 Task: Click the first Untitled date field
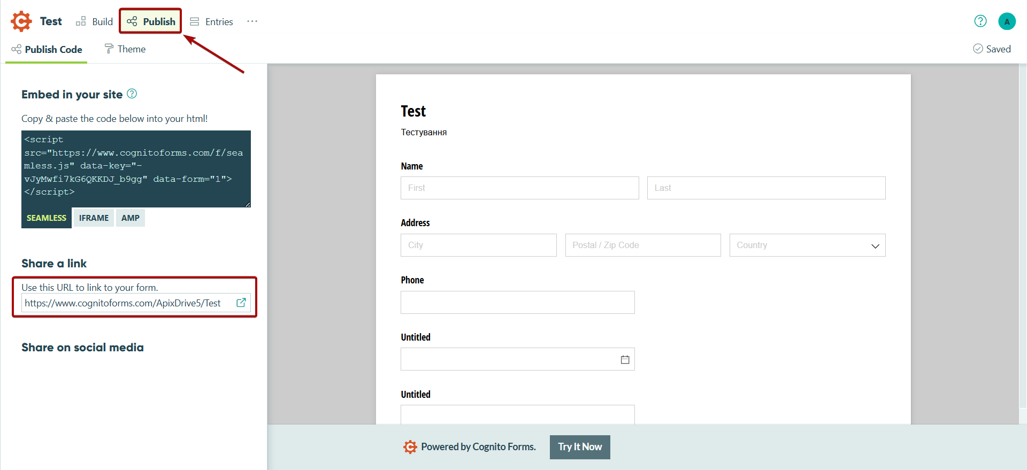pos(517,359)
